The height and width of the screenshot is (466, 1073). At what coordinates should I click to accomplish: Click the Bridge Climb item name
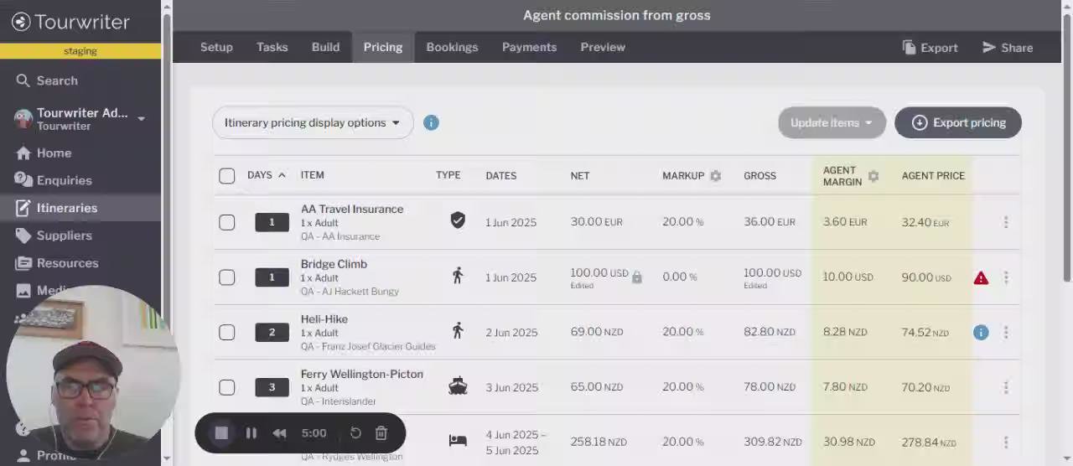click(334, 264)
